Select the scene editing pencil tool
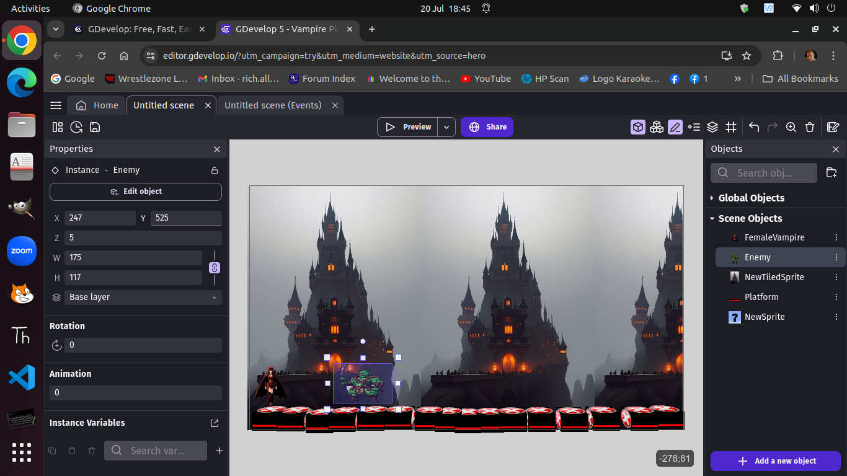 point(675,127)
